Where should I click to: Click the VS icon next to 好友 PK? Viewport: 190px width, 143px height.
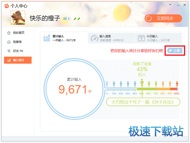click(9, 51)
